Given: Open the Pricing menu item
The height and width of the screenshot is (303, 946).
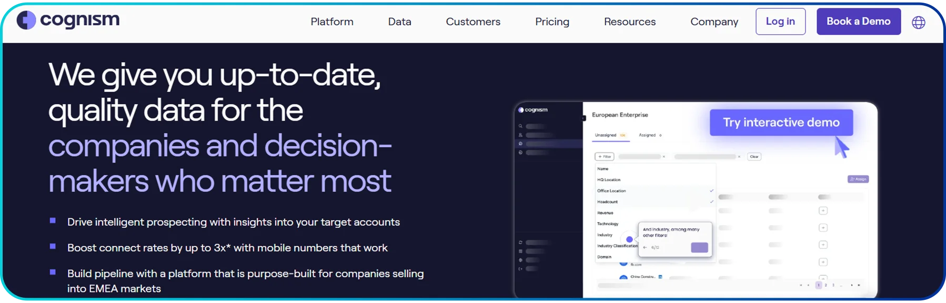Looking at the screenshot, I should click(x=552, y=22).
